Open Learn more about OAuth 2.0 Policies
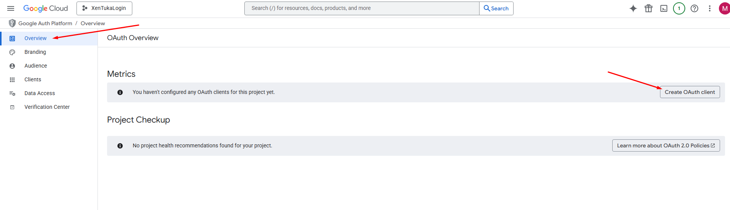Viewport: 730px width, 210px height. point(666,145)
